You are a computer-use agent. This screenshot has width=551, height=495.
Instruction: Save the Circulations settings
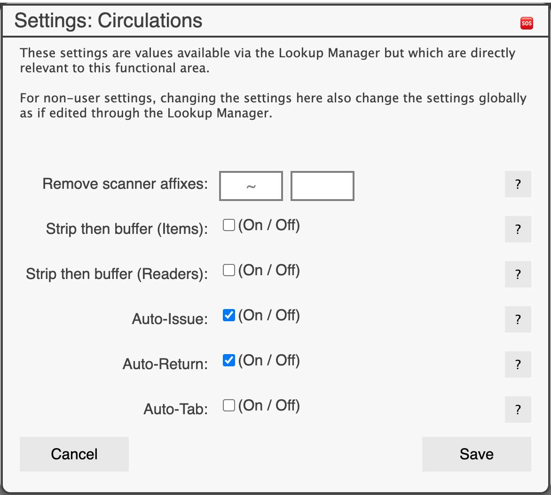point(477,454)
